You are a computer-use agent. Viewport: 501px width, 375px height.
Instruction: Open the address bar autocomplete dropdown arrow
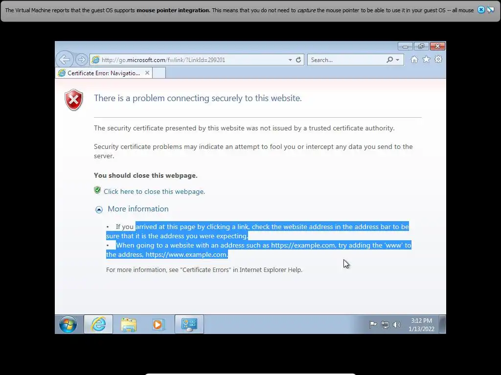click(x=290, y=60)
